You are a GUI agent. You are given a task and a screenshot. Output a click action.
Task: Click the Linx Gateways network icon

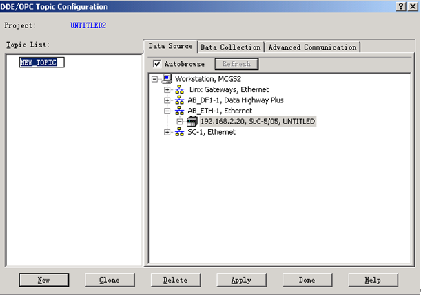[179, 90]
